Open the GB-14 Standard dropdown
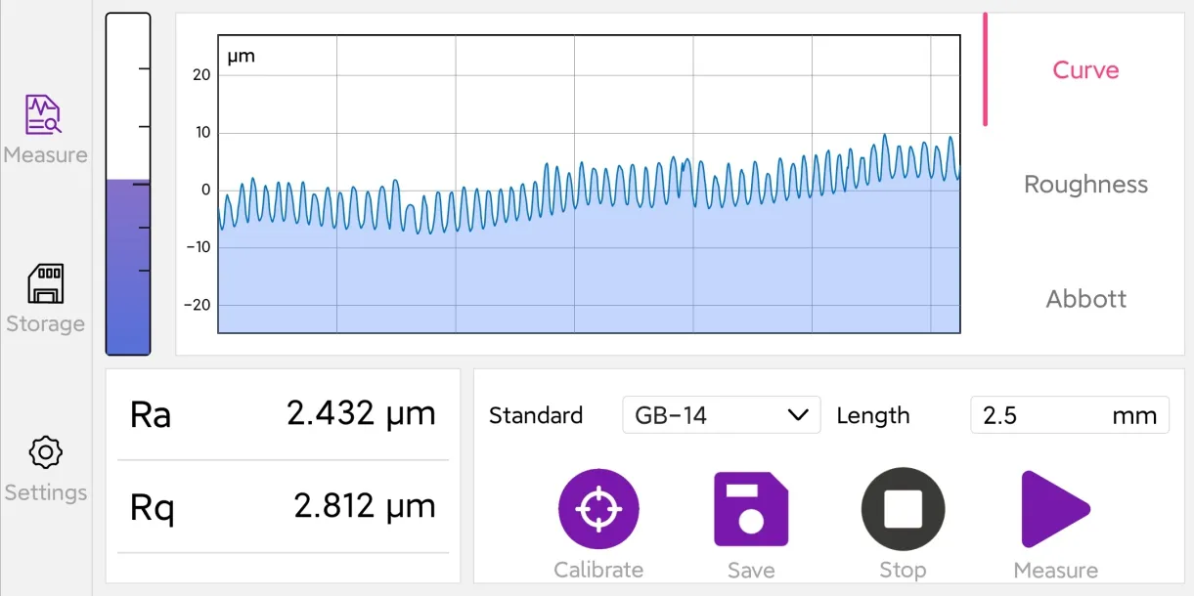Screen dimensions: 1194x596 [722, 415]
